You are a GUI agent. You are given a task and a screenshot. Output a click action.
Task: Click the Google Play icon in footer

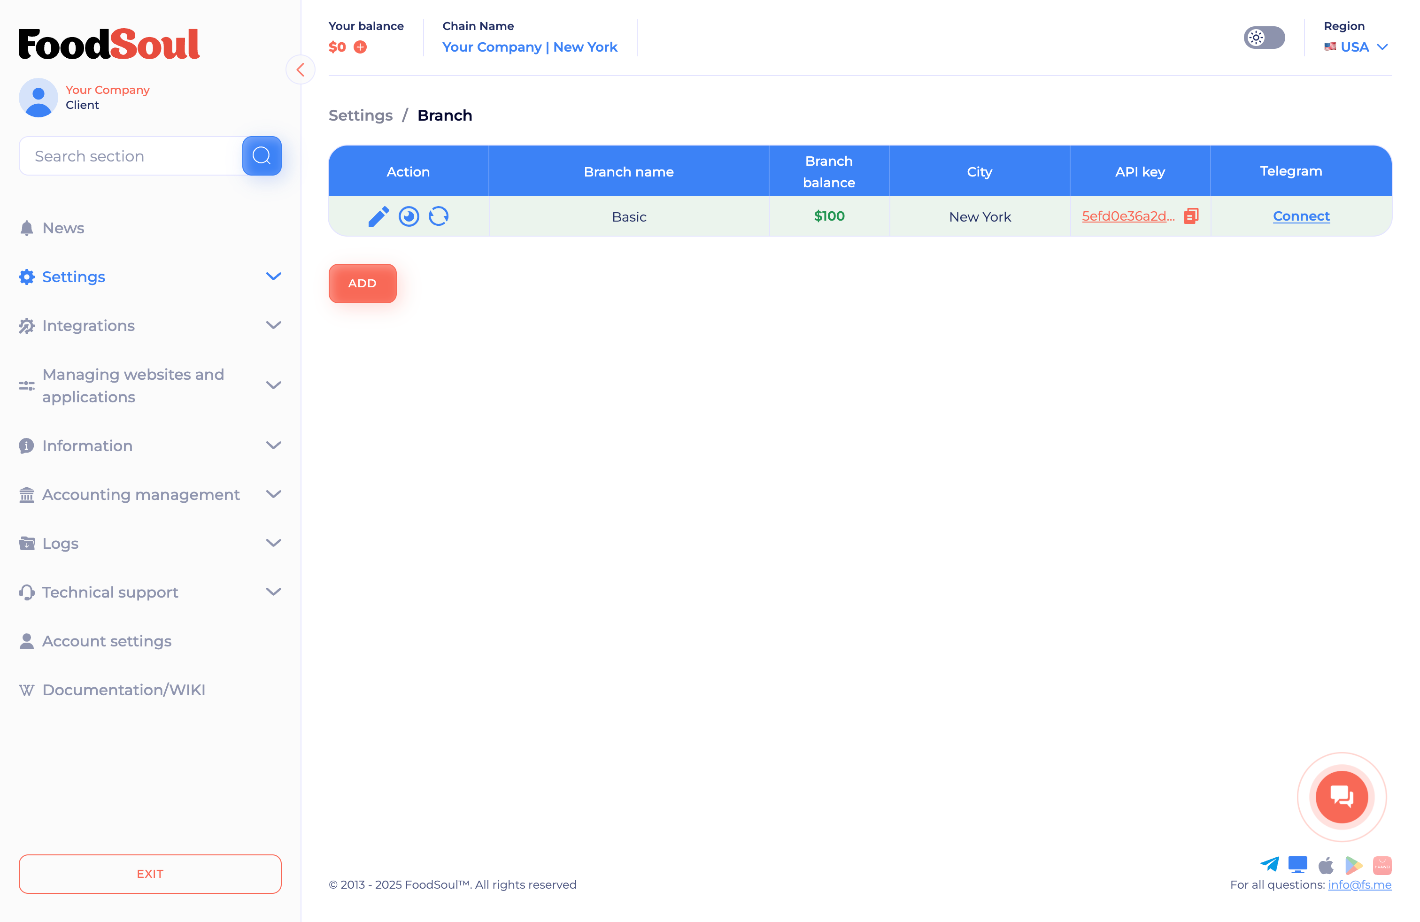[x=1353, y=865]
